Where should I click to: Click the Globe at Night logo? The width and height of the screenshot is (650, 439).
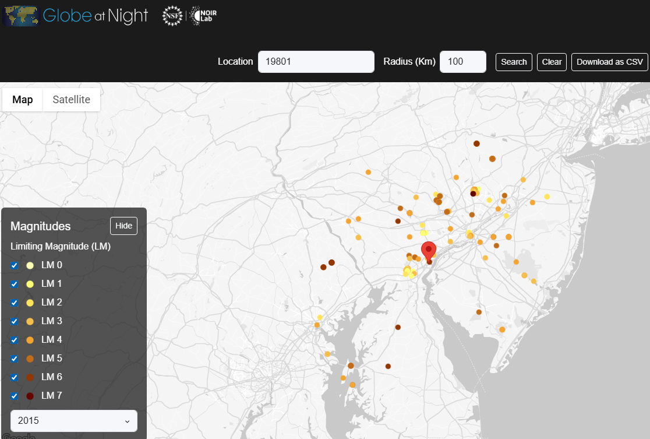tap(75, 16)
